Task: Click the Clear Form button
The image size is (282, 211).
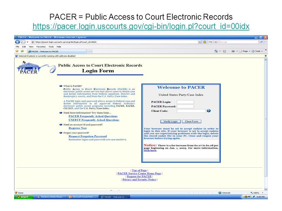Action: [192, 121]
